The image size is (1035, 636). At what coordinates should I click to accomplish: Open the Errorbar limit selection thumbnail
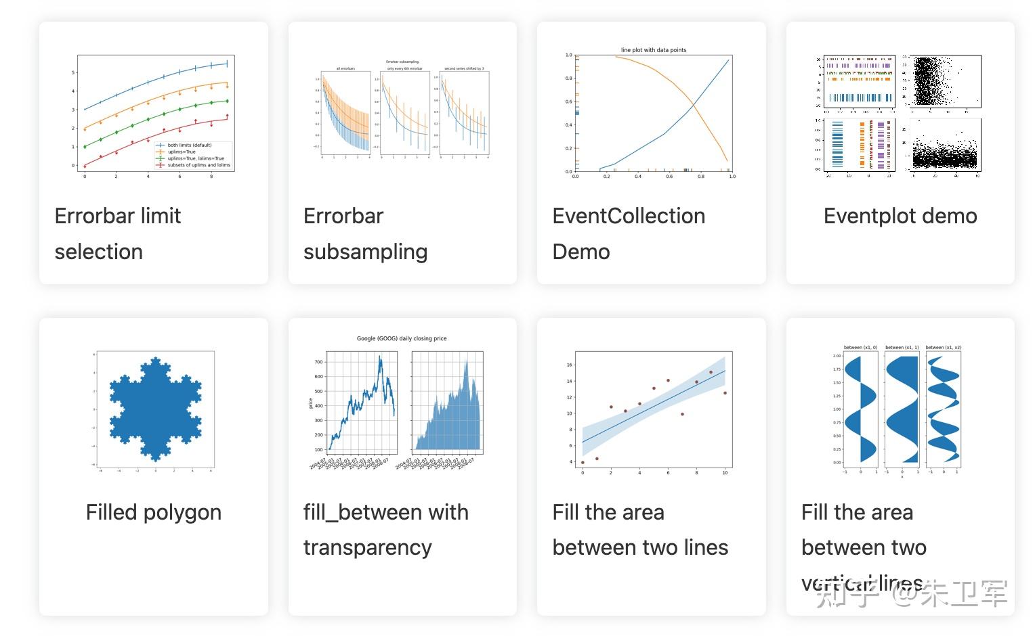tap(154, 113)
